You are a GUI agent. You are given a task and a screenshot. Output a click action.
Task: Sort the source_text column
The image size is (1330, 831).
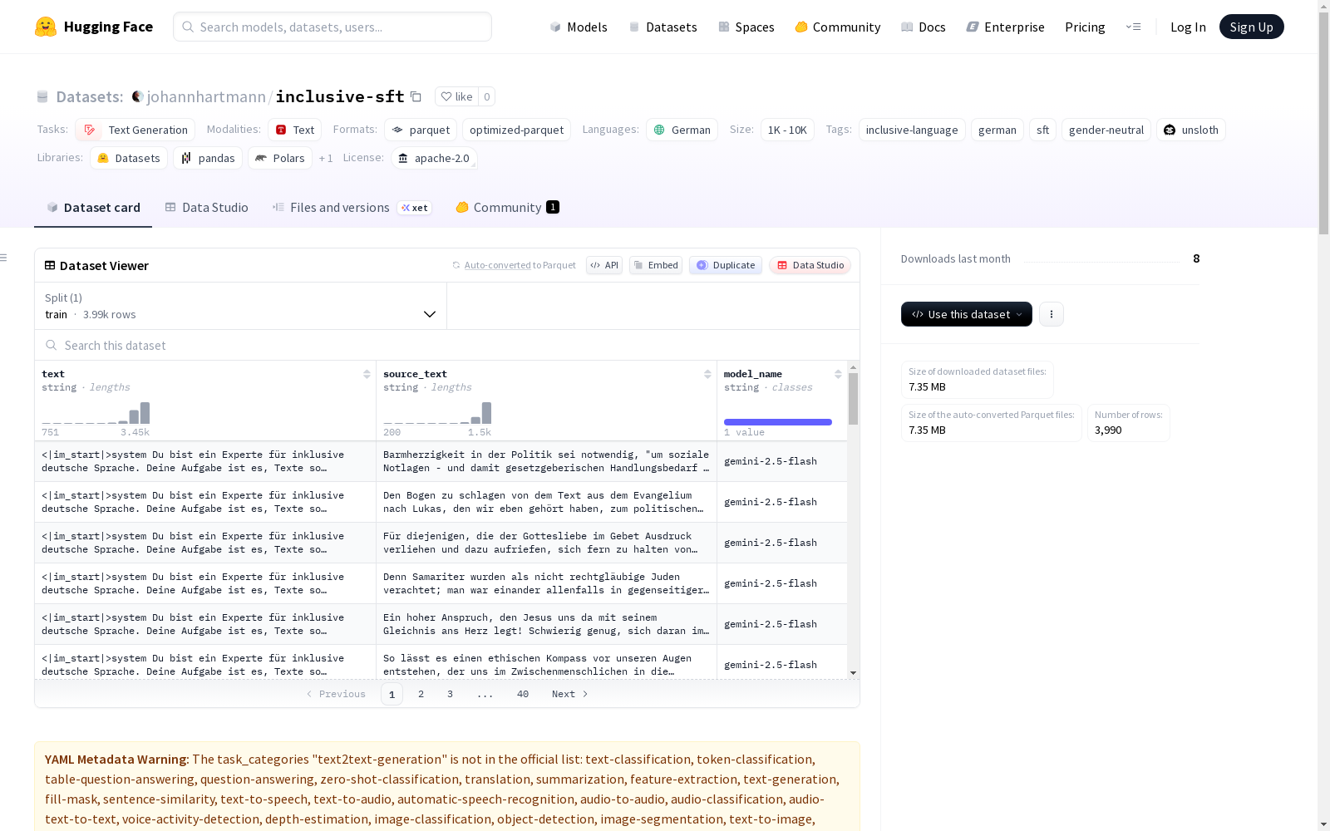click(707, 374)
